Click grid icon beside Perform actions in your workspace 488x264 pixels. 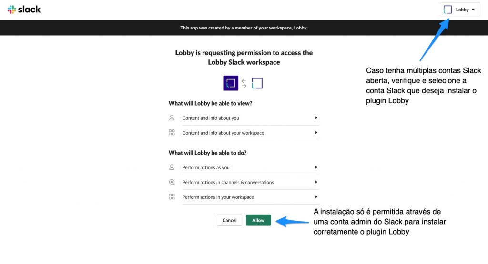172,196
